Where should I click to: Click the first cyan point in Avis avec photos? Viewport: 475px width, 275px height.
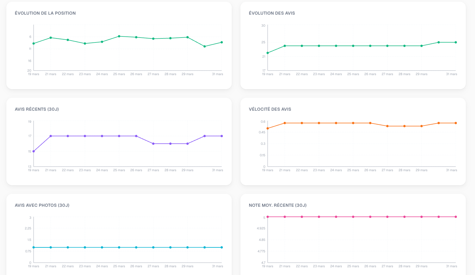coord(34,247)
